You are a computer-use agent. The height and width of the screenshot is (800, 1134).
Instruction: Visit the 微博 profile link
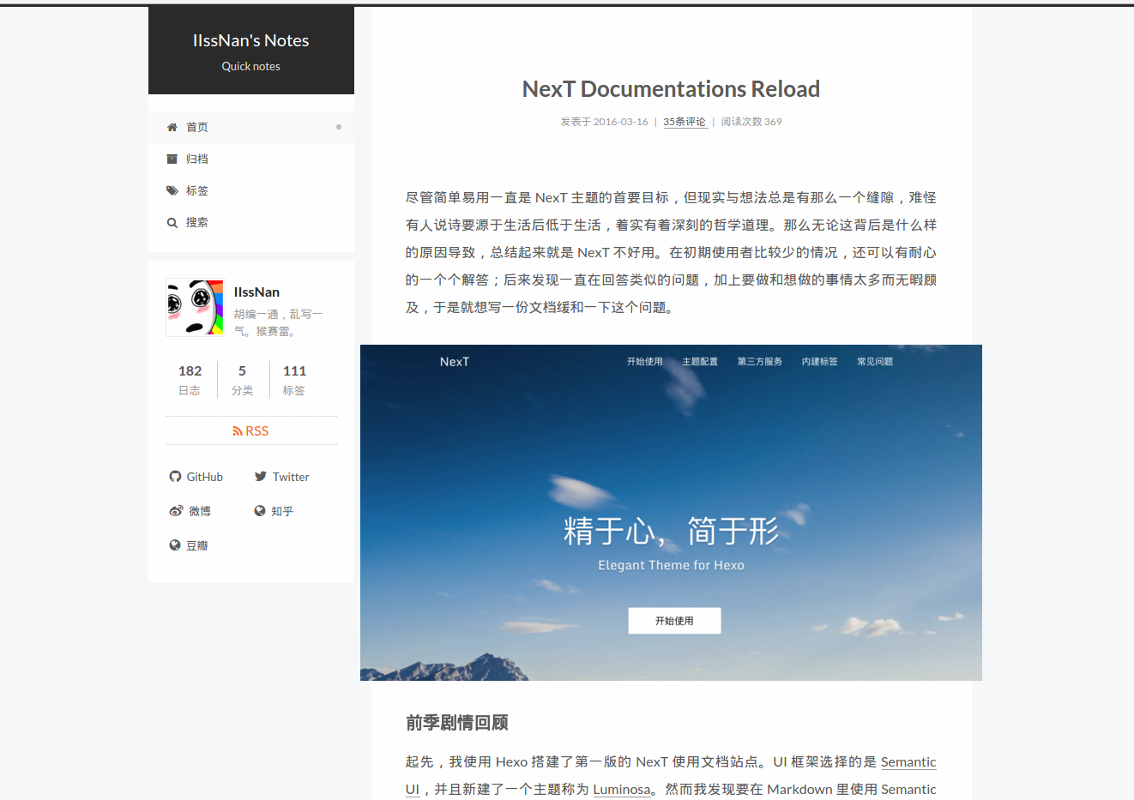(190, 511)
